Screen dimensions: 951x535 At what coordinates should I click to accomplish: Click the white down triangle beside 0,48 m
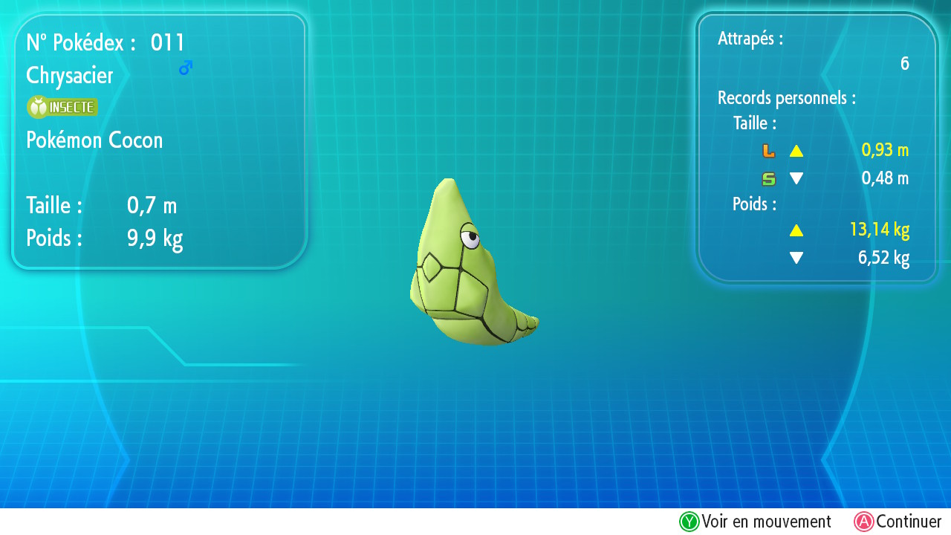click(x=796, y=179)
